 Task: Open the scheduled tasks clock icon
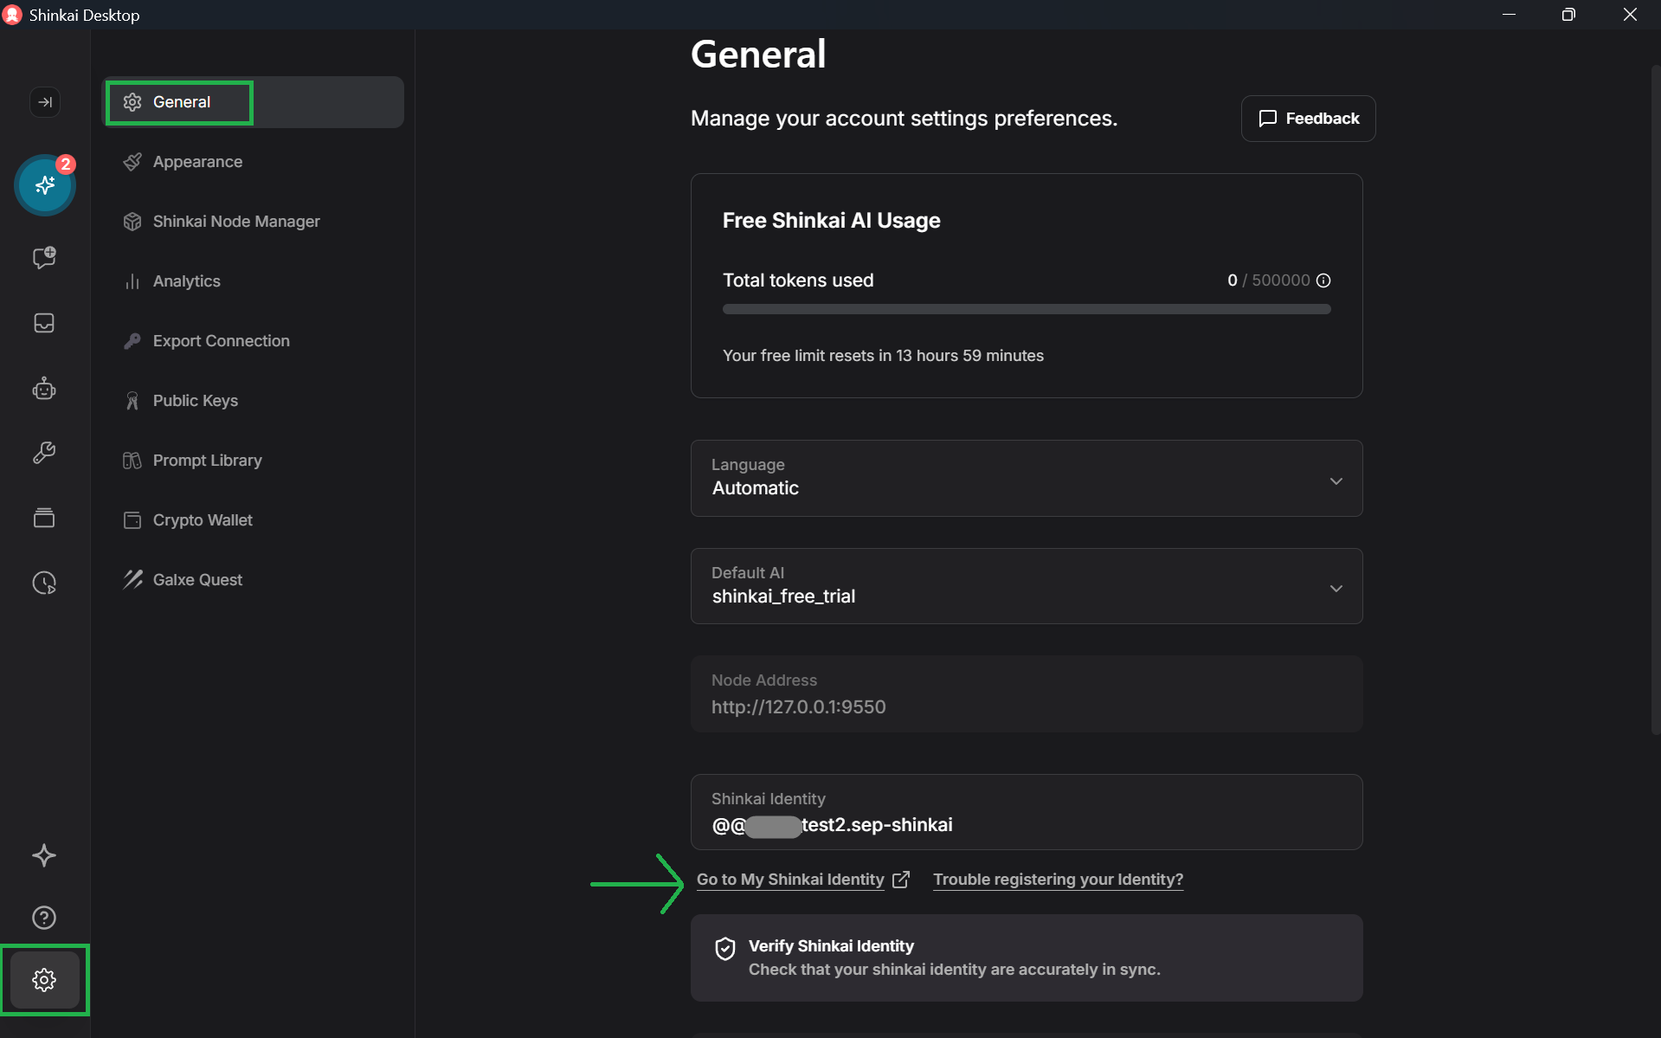(44, 583)
